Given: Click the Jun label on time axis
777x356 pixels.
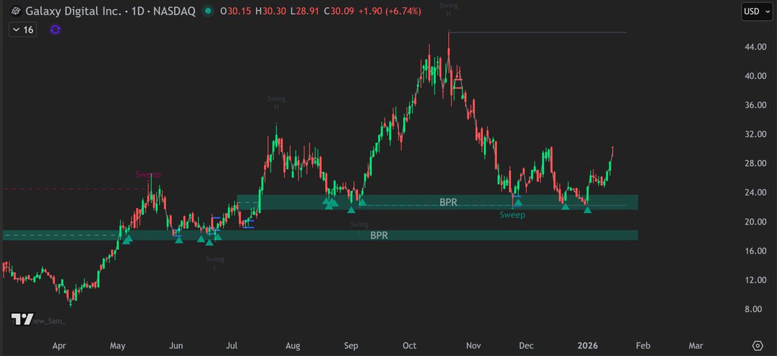Looking at the screenshot, I should [x=176, y=346].
